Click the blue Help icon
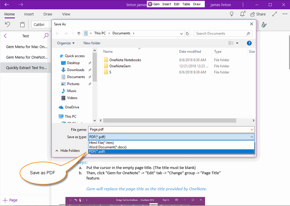This screenshot has width=290, height=206. point(249,43)
